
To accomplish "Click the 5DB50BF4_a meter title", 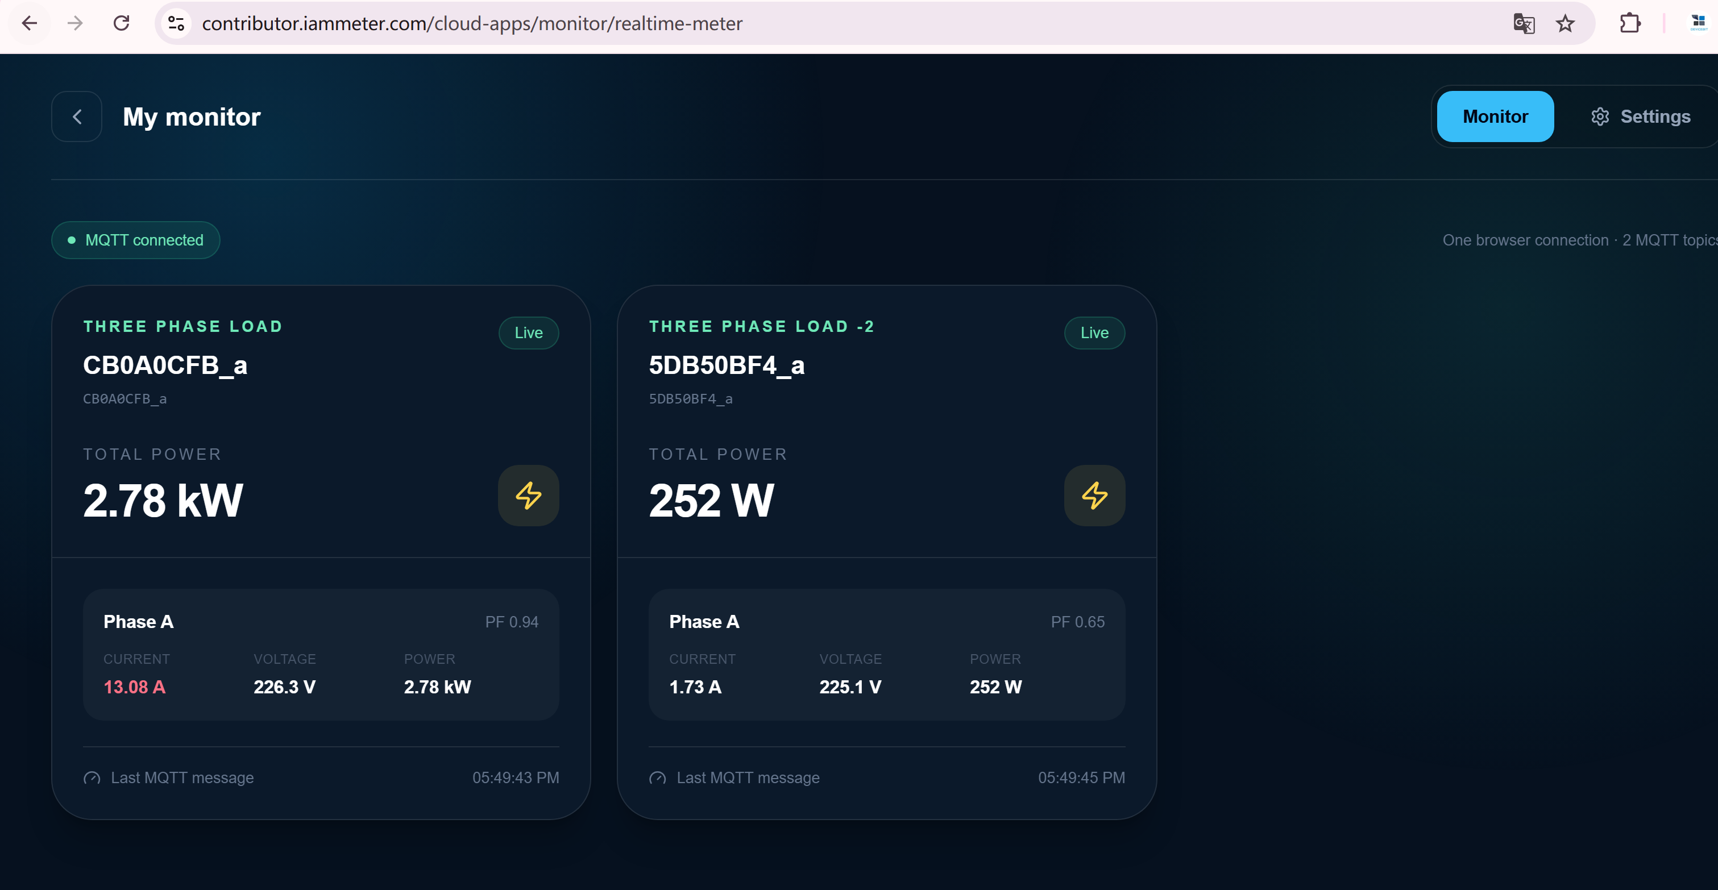I will [x=727, y=365].
